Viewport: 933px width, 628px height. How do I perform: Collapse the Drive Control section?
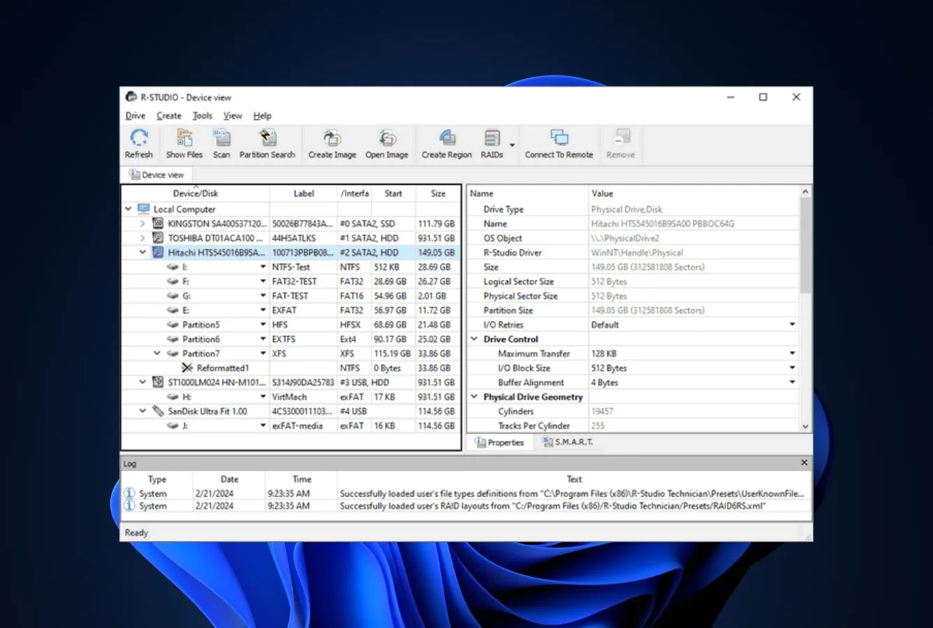click(474, 339)
